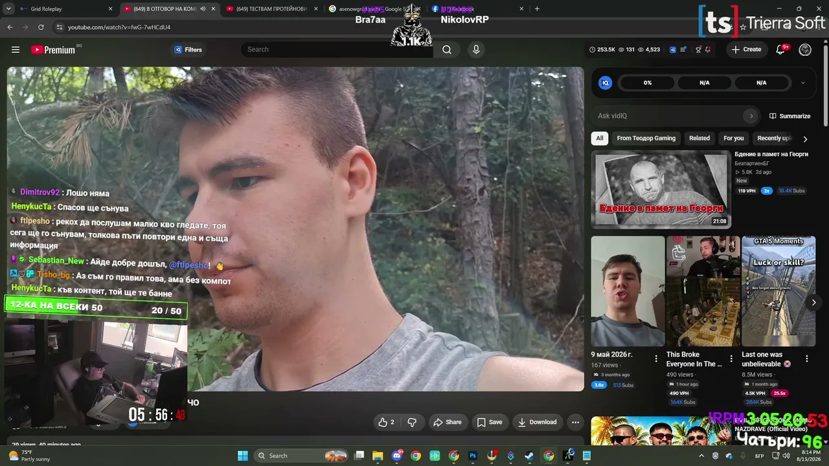Open the taskbar Search box
The height and width of the screenshot is (466, 829).
click(302, 456)
